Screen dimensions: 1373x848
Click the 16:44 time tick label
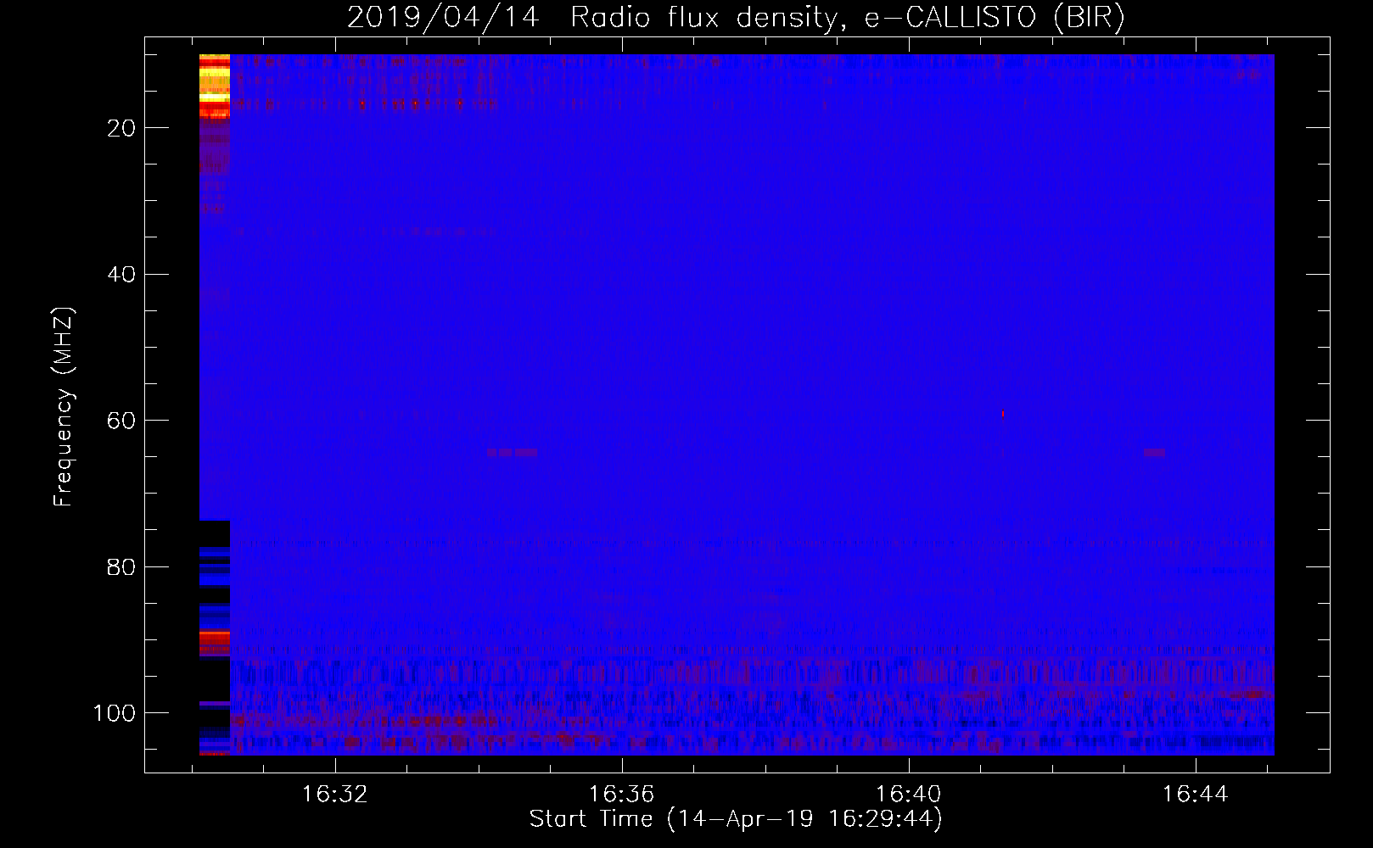(x=1196, y=794)
